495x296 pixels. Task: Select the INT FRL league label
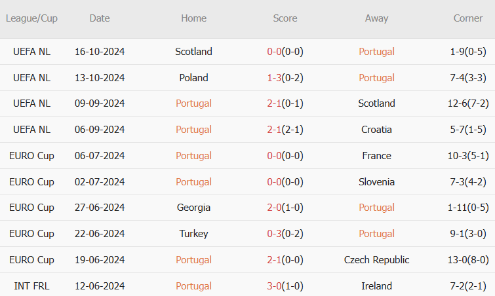point(31,286)
